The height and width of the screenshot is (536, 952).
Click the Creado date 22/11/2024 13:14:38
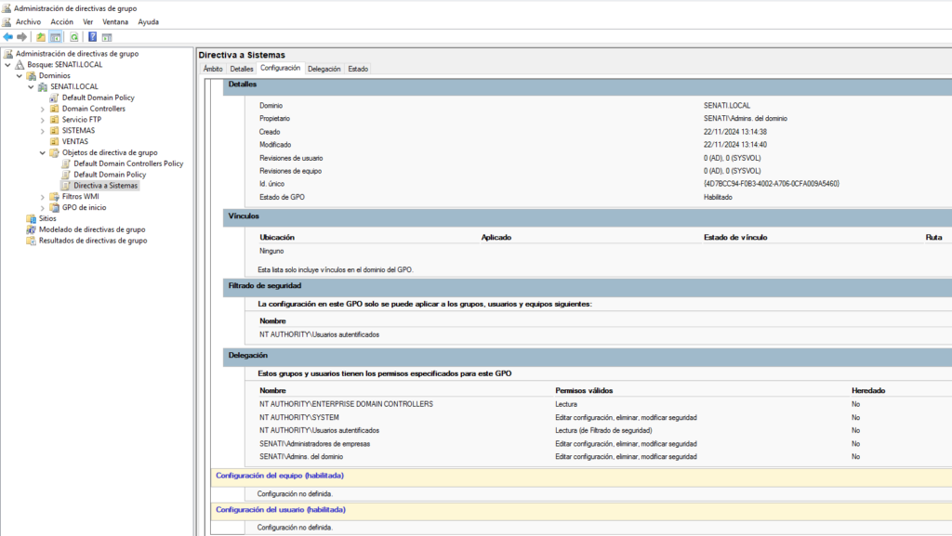point(735,132)
